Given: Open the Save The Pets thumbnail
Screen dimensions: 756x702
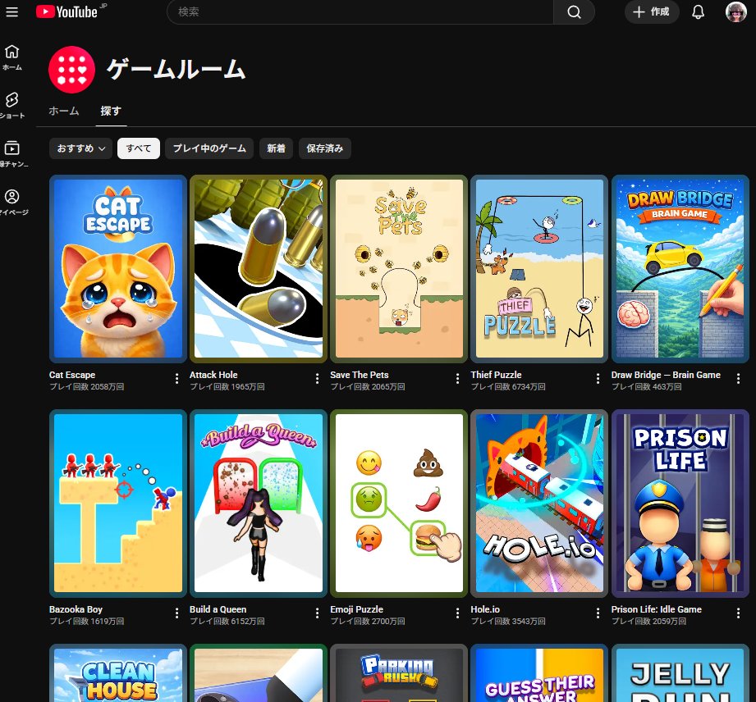Looking at the screenshot, I should coord(399,268).
